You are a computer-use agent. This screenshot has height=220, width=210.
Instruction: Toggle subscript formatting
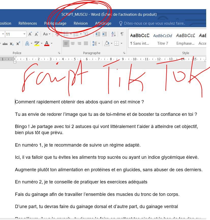12,44
